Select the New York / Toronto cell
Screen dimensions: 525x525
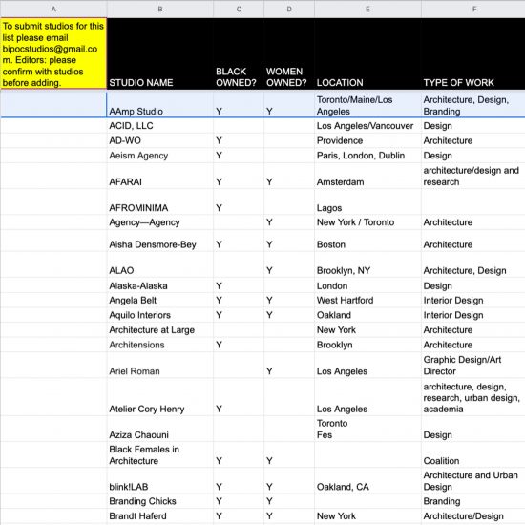367,222
